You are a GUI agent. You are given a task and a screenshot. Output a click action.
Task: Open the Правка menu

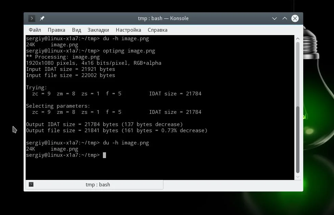(x=56, y=30)
